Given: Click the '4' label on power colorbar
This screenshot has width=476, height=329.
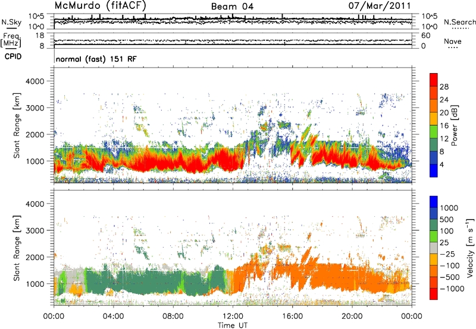Looking at the screenshot, I should 441,164.
